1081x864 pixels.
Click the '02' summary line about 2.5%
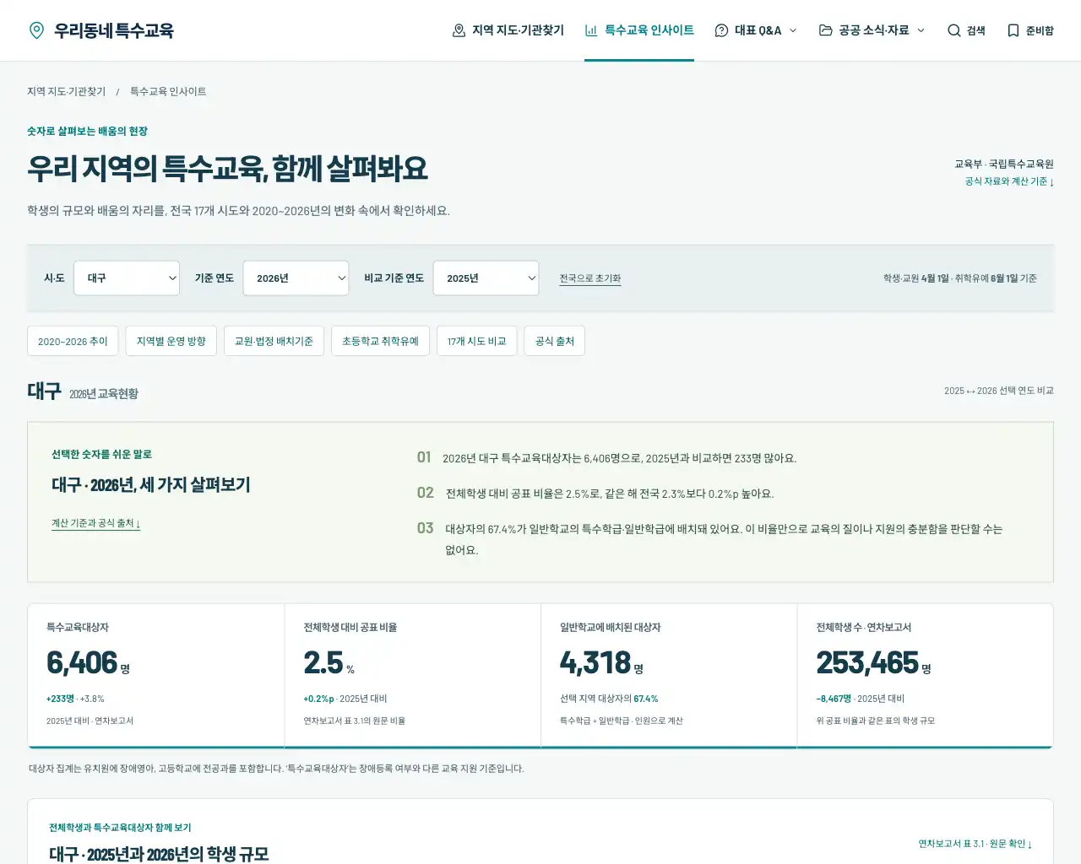pos(595,494)
